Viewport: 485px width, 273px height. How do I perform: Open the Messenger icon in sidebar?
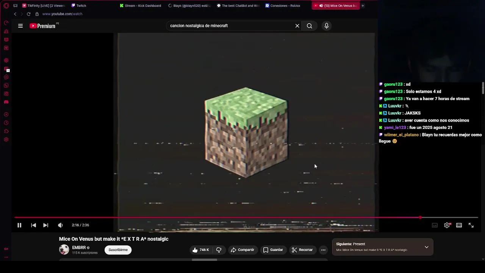6,77
